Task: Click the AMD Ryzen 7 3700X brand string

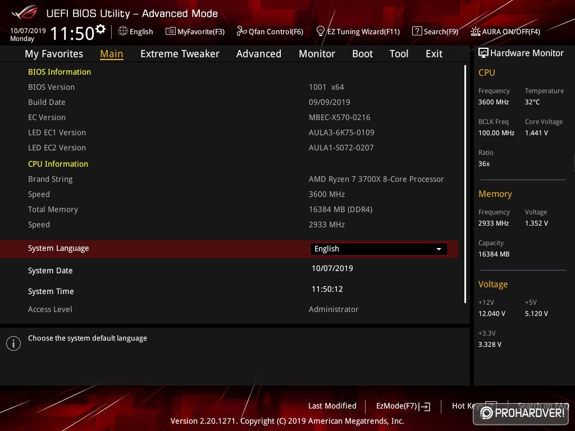Action: pyautogui.click(x=376, y=179)
